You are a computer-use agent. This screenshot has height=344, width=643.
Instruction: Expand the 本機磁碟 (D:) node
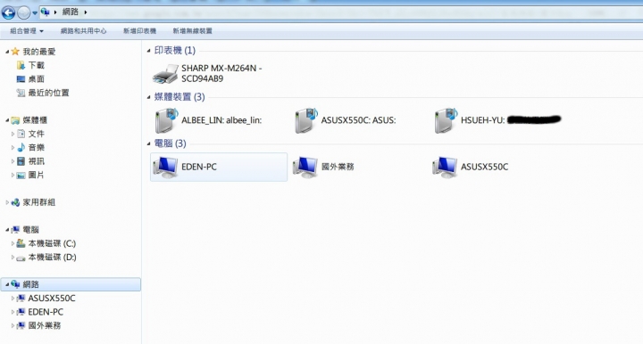[x=13, y=258]
